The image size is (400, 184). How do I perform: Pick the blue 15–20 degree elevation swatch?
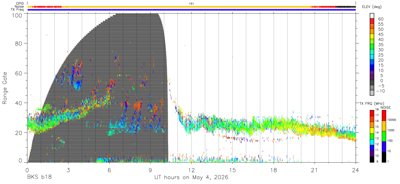coord(372,62)
